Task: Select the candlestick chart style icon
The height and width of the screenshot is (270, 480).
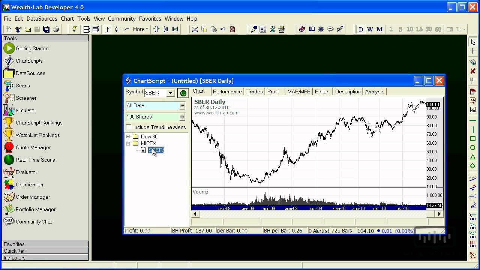Action: [x=116, y=29]
